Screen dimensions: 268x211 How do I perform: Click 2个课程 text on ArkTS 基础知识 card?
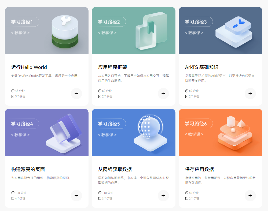click(x=194, y=96)
